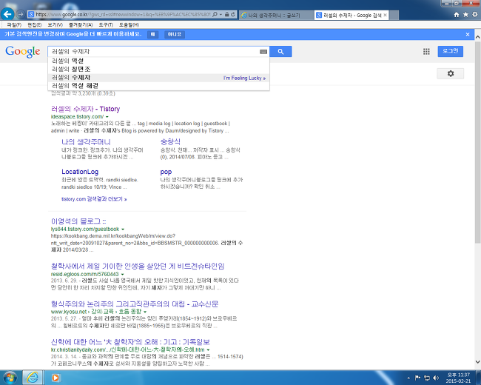This screenshot has height=385, width=481.
Task: Click the network tray icon
Action: (427, 378)
